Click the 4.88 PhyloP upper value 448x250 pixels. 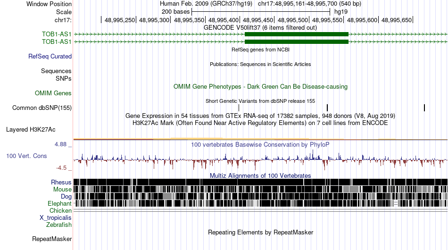tap(60, 144)
